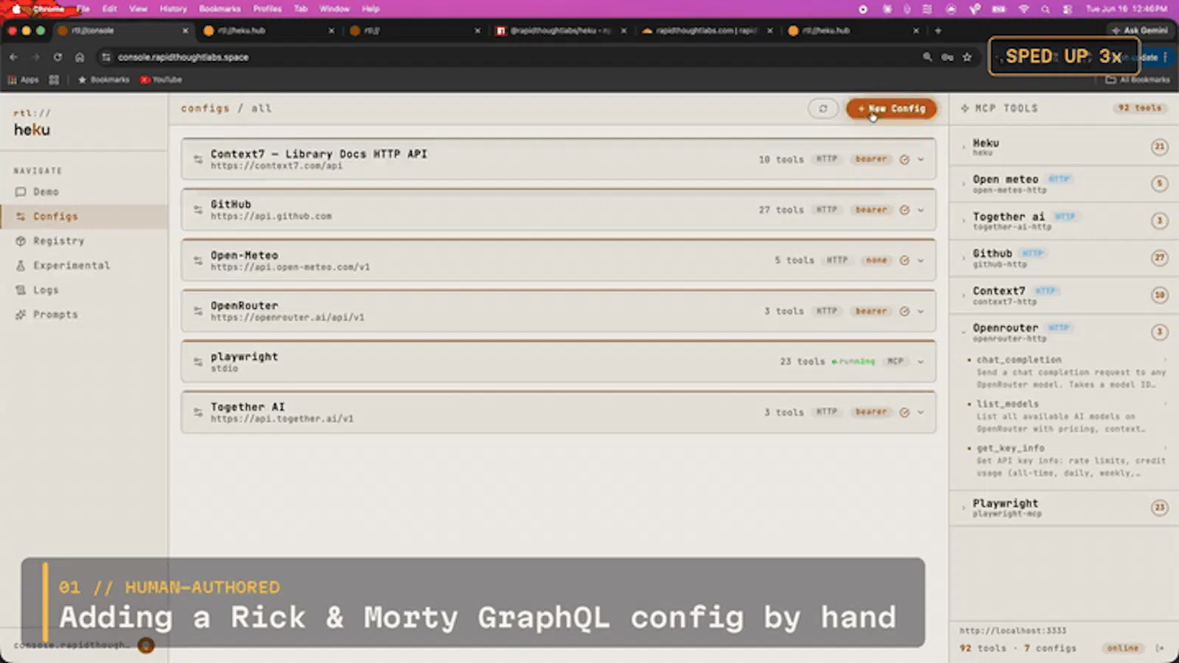Select Context7 in MCP Tools panel
The height and width of the screenshot is (663, 1179).
click(1063, 295)
